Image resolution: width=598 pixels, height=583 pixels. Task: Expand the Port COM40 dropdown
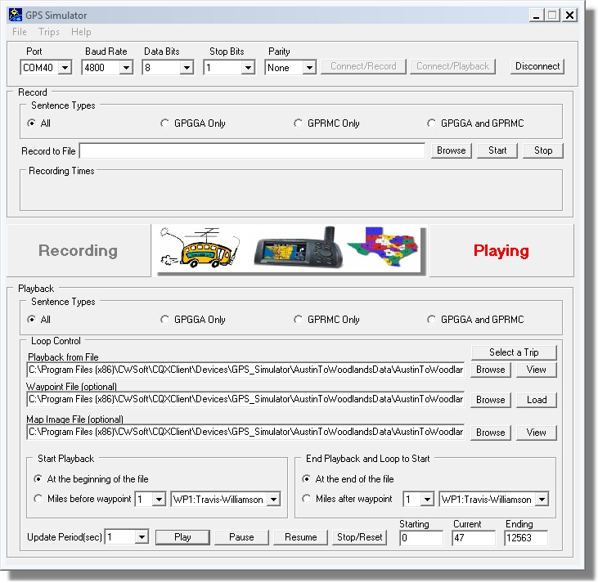[x=65, y=68]
